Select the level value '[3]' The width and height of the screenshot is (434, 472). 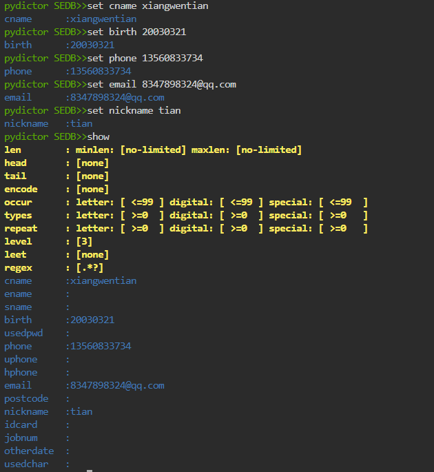[x=84, y=241]
